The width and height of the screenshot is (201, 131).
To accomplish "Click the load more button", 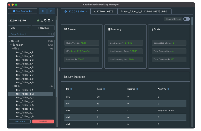I will click(x=20, y=121).
